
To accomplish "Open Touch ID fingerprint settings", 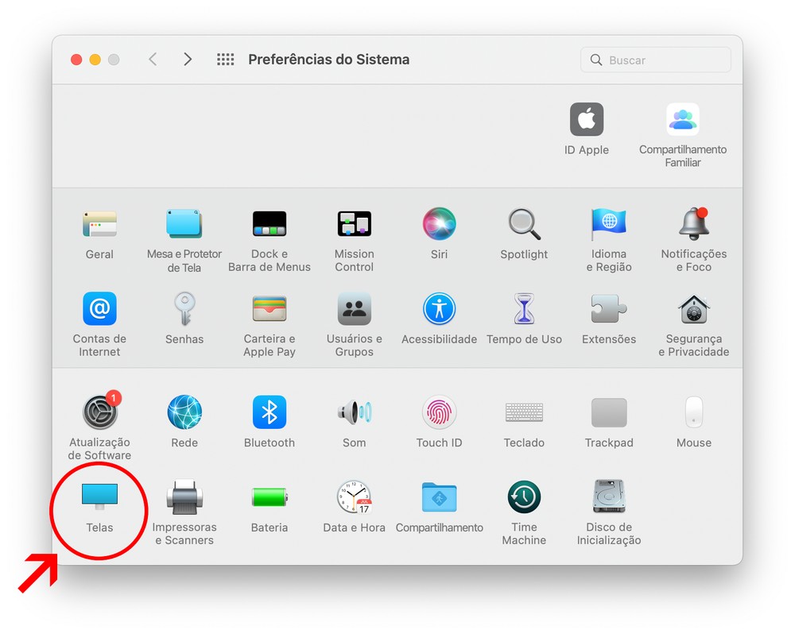I will point(439,412).
